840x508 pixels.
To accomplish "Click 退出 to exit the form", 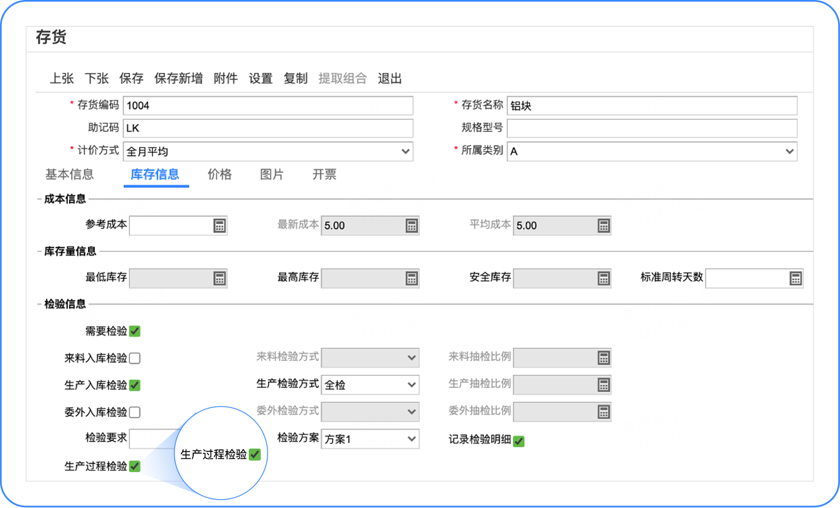I will (390, 79).
